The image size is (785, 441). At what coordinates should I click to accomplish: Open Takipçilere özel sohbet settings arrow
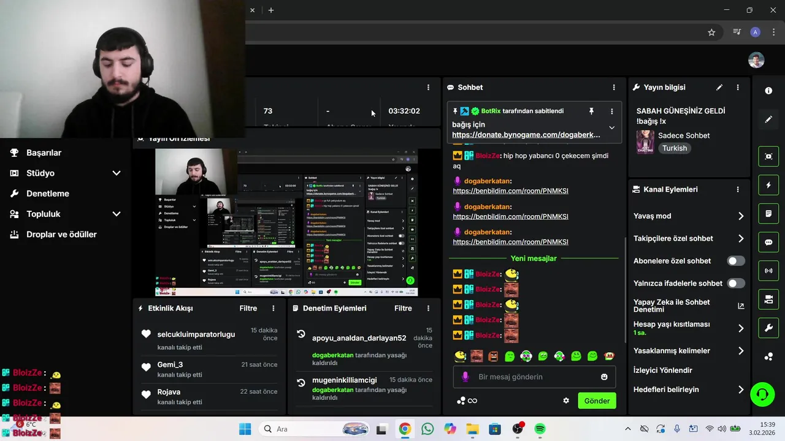point(741,239)
